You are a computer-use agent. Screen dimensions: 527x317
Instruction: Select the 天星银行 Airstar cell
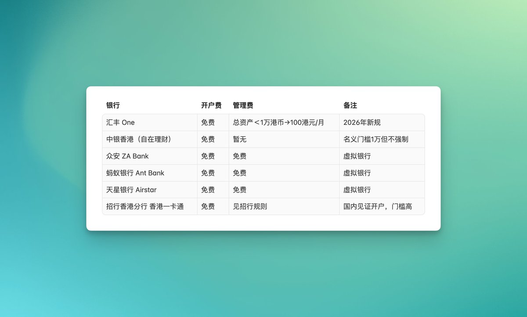click(131, 190)
